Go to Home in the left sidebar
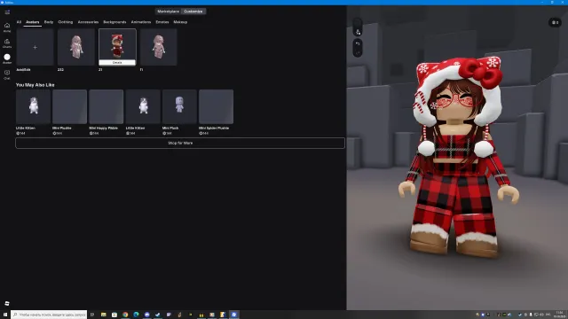568x319 pixels. (x=7, y=27)
